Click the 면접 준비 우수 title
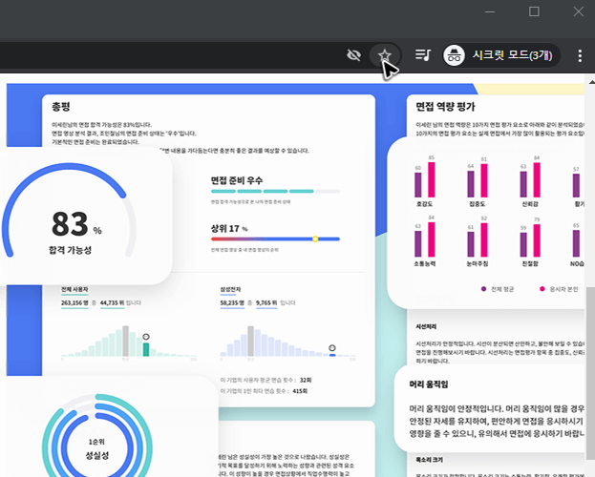The height and width of the screenshot is (477, 595). pyautogui.click(x=237, y=180)
